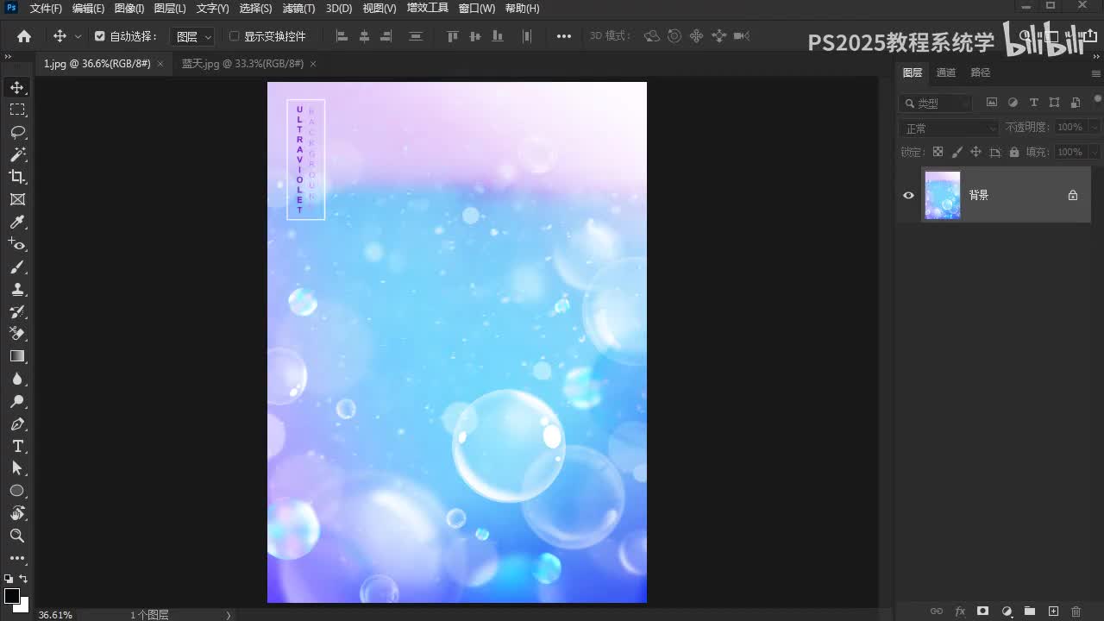
Task: Open the Move tool preset picker arrow
Action: (x=78, y=36)
